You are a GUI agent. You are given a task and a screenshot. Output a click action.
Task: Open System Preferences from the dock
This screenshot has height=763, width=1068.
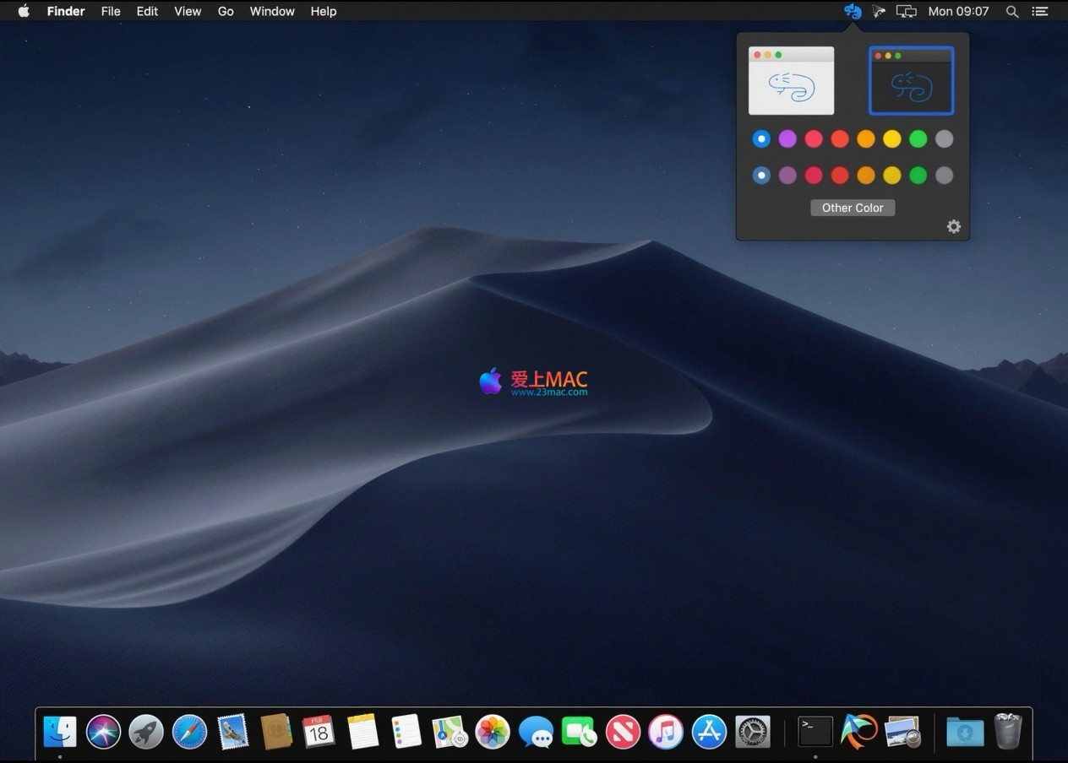(x=752, y=732)
